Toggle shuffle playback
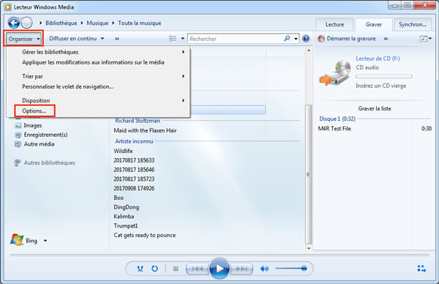This screenshot has width=439, height=284. (x=140, y=269)
